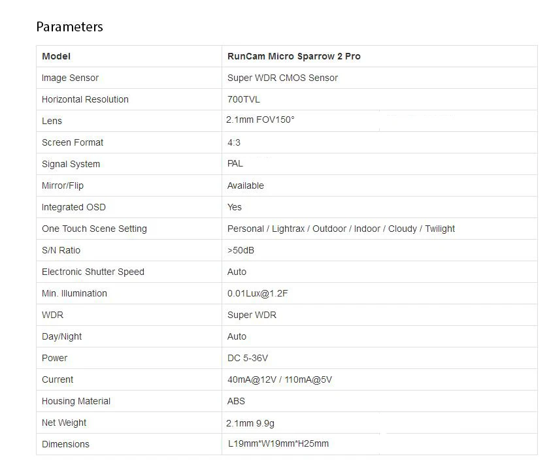Click the >50dB S/N ratio value
The image size is (549, 465).
241,251
